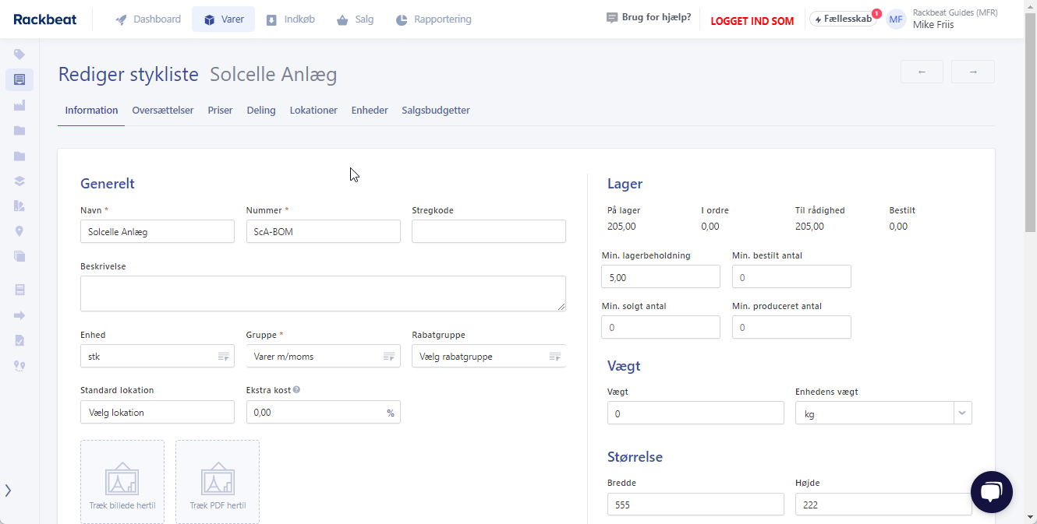Click the Rackbeat logo
The width and height of the screenshot is (1037, 524).
(x=44, y=19)
